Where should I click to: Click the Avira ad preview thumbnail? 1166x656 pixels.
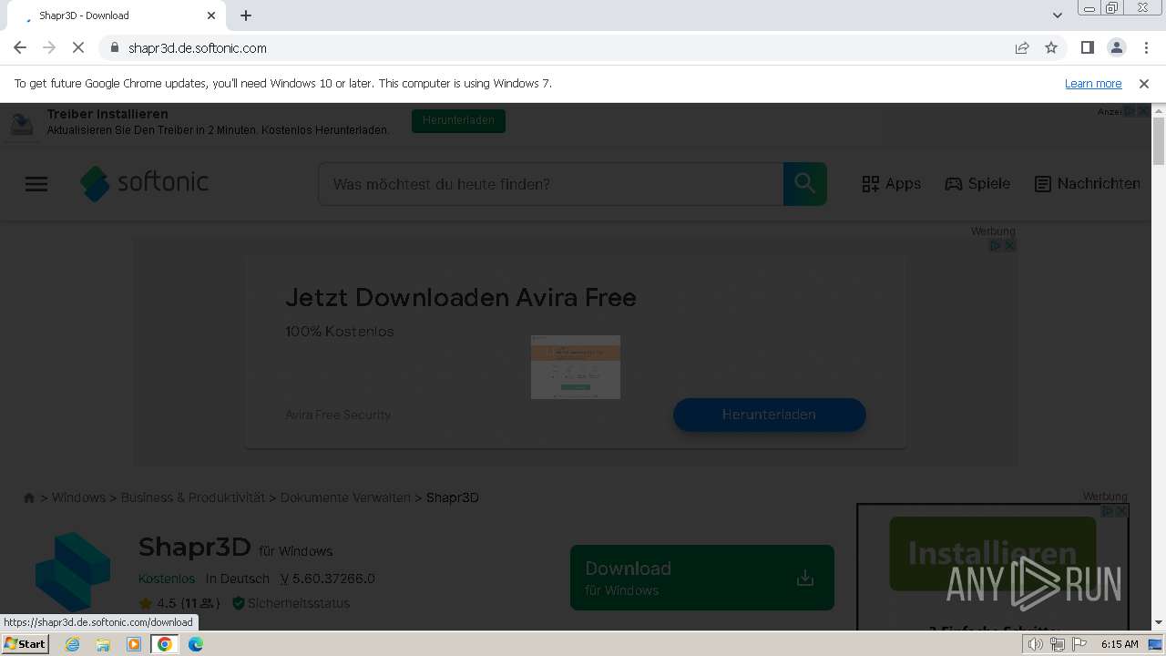point(576,367)
